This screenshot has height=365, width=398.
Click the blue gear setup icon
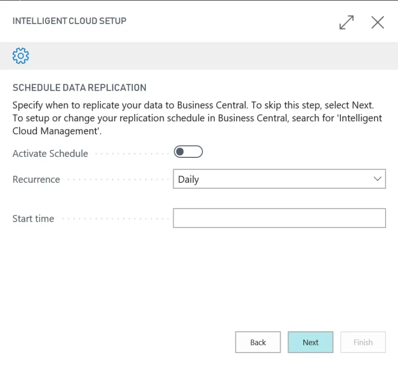pos(21,56)
